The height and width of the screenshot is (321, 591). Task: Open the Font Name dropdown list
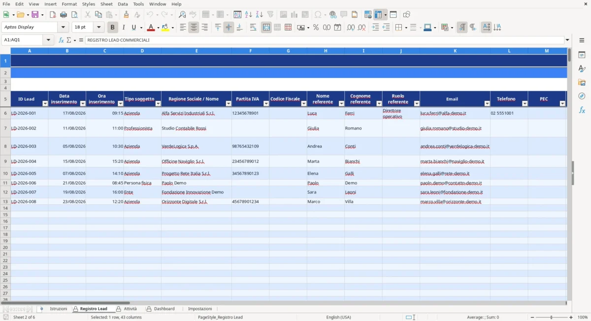[63, 28]
